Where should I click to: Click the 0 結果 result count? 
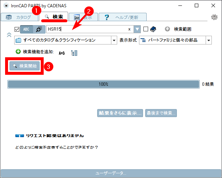point(208,84)
